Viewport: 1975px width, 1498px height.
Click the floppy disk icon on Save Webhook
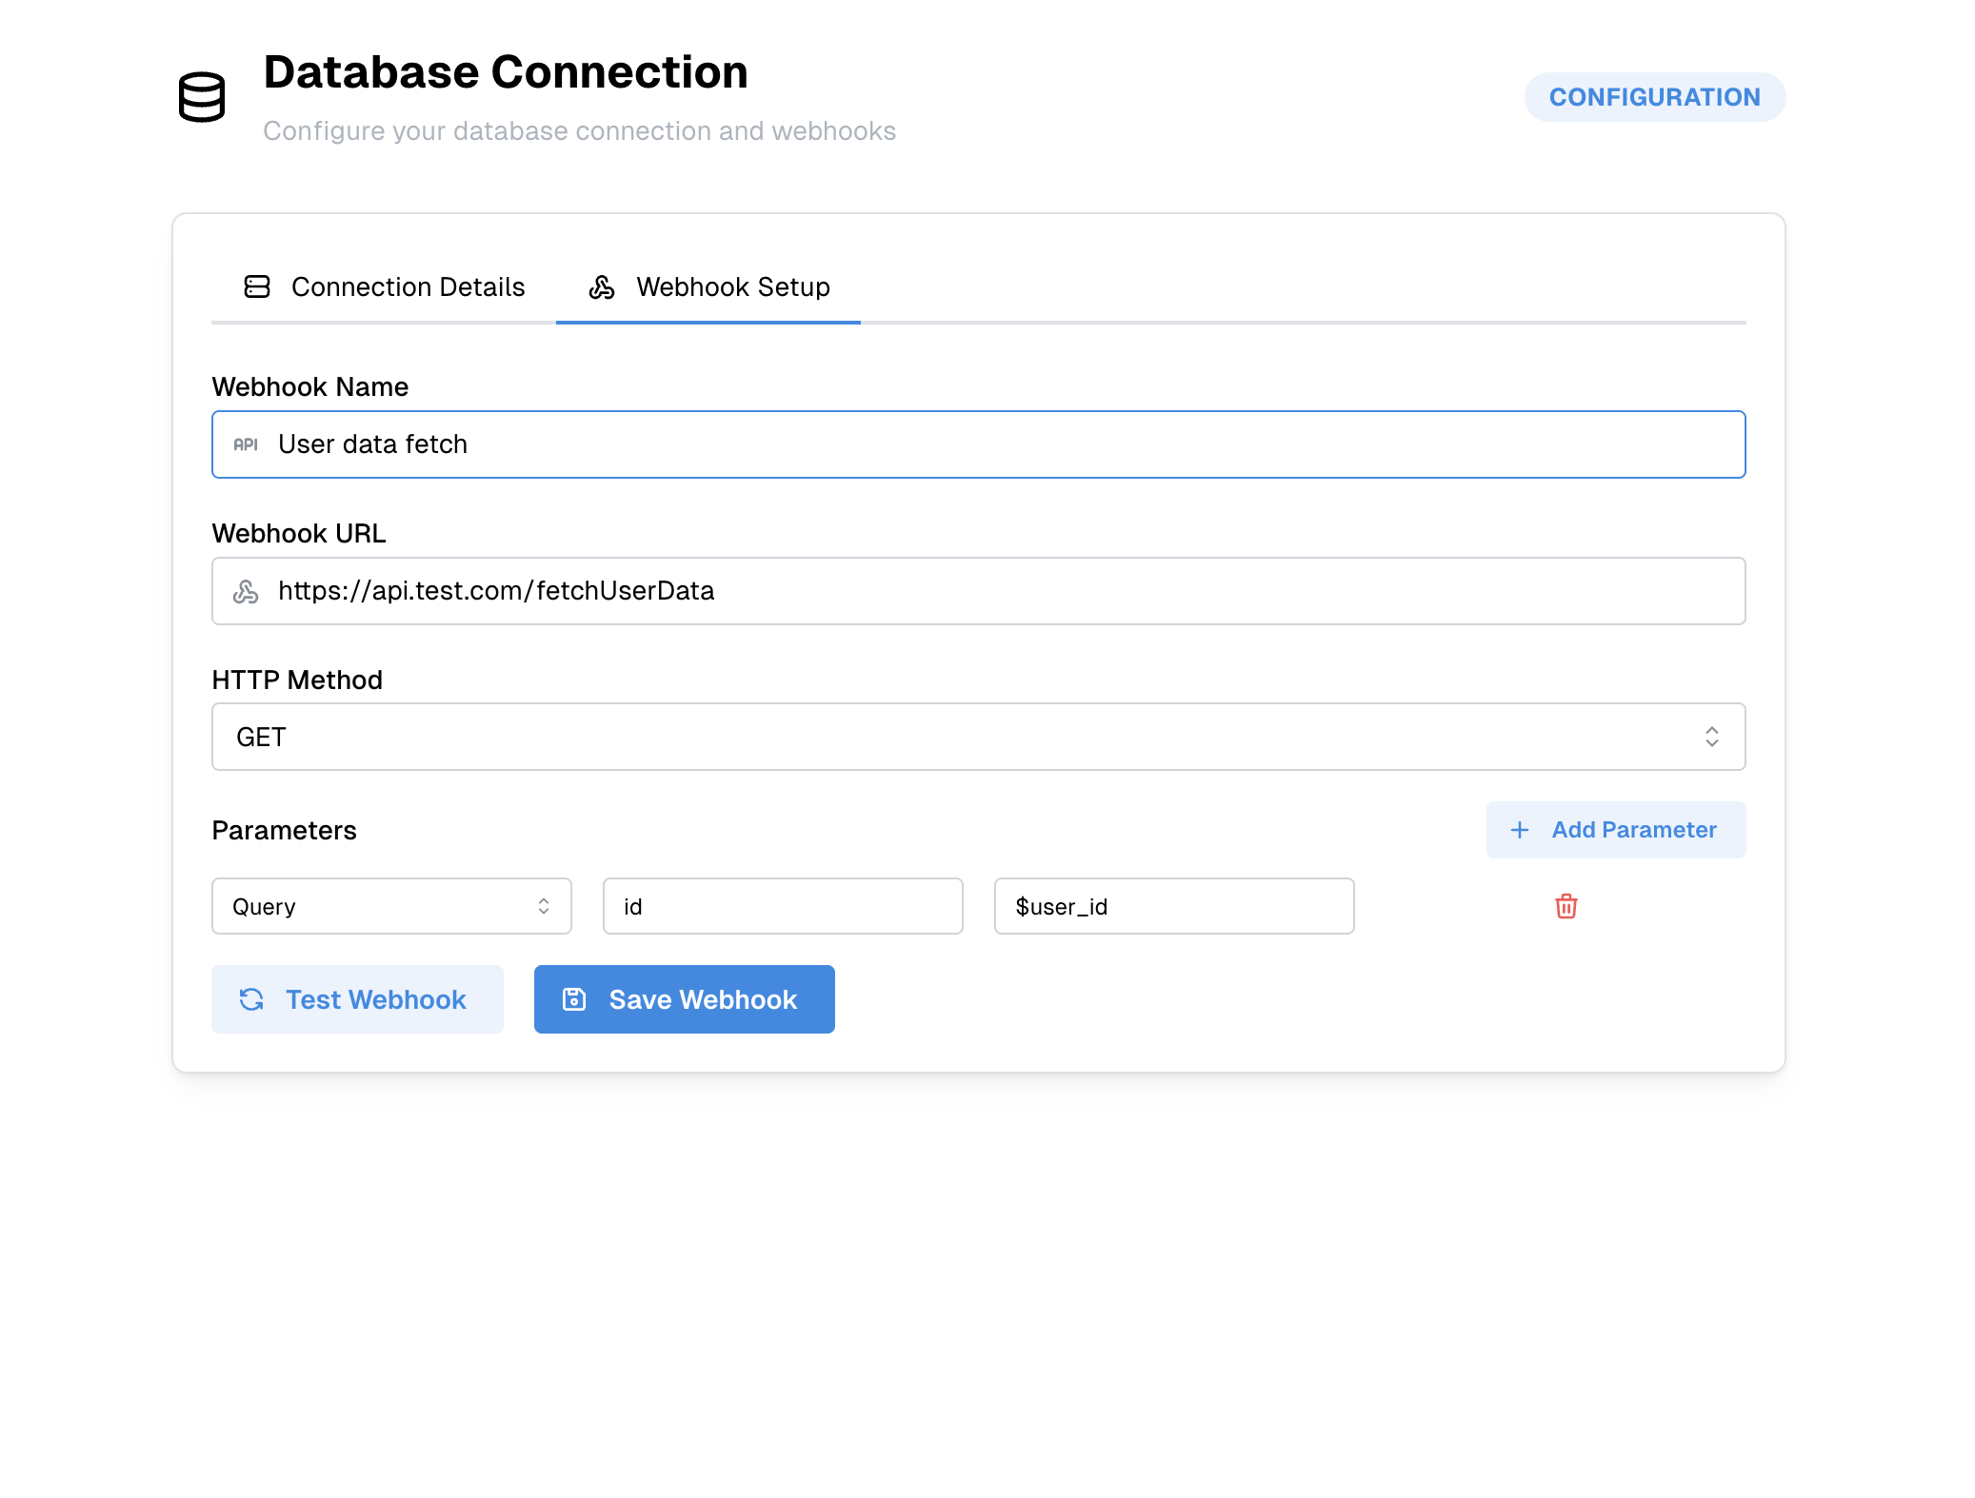click(x=574, y=999)
